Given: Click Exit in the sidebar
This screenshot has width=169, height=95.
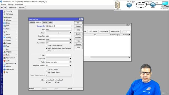Looking at the screenshot, I should 7,72.
